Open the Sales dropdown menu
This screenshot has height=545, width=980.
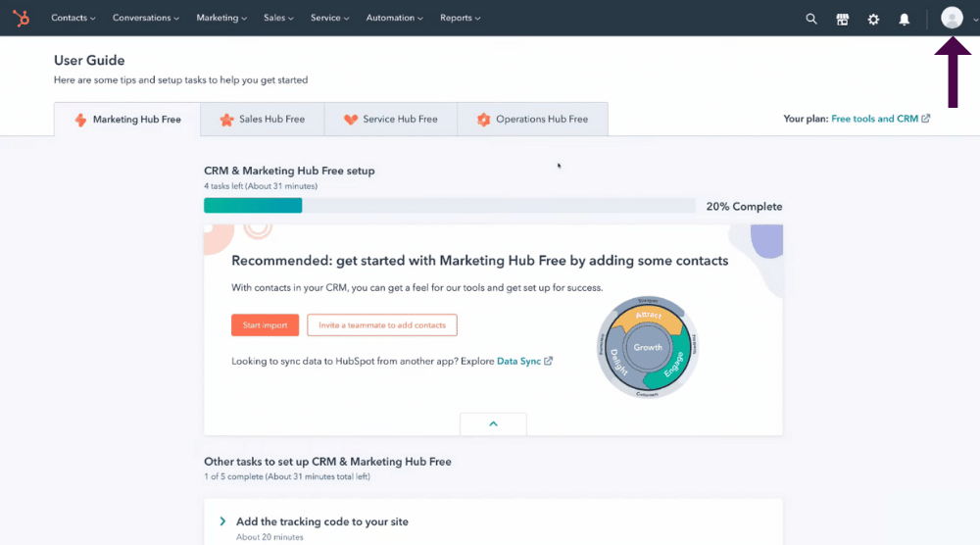coord(278,18)
